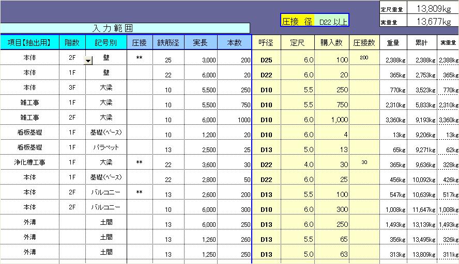Click the 圧接数 cell showing 200
The height and width of the screenshot is (264, 459).
(364, 58)
